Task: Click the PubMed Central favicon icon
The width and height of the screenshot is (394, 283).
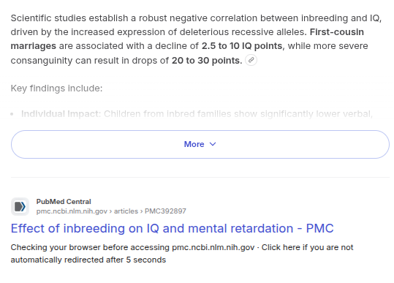Action: (20, 207)
